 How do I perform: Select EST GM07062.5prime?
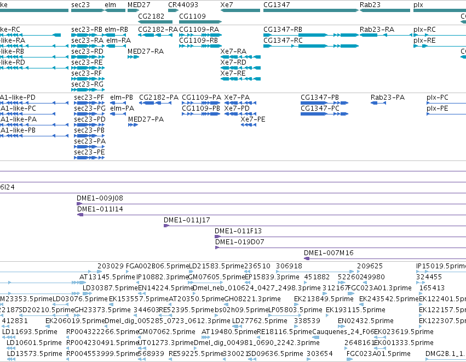(x=166, y=332)
